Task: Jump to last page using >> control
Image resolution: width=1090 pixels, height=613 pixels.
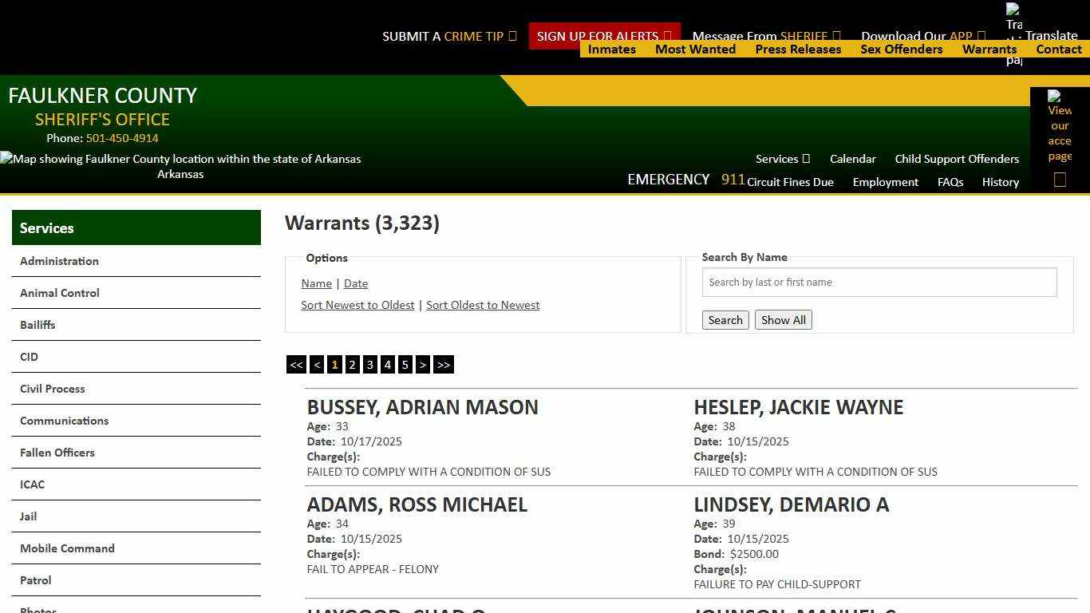Action: click(444, 365)
